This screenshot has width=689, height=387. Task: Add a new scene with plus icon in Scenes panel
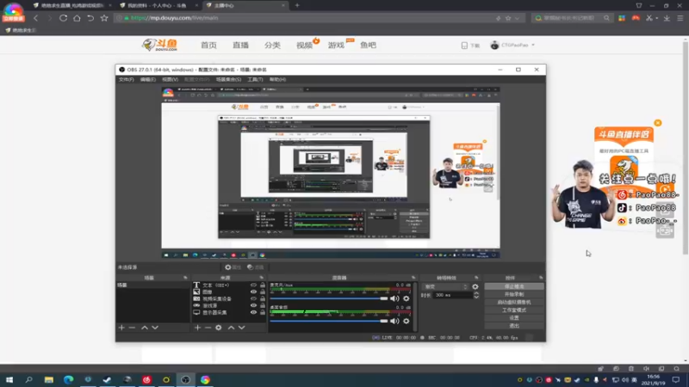tap(121, 328)
